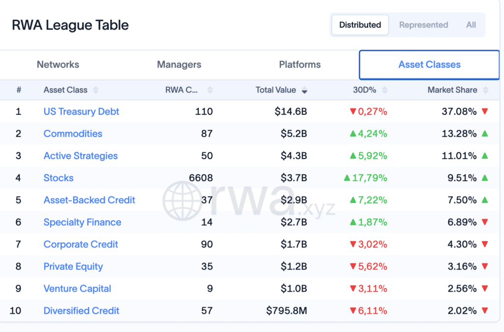Click the 6608 RWA count cell
Image resolution: width=504 pixels, height=332 pixels.
201,178
